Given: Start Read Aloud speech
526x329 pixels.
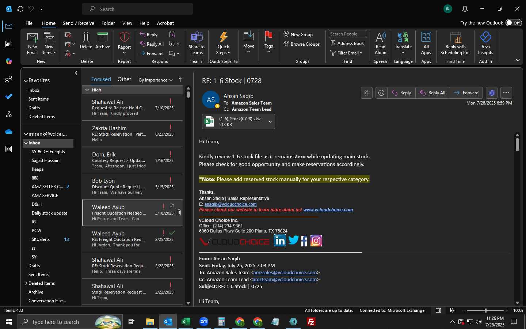Looking at the screenshot, I should point(380,43).
